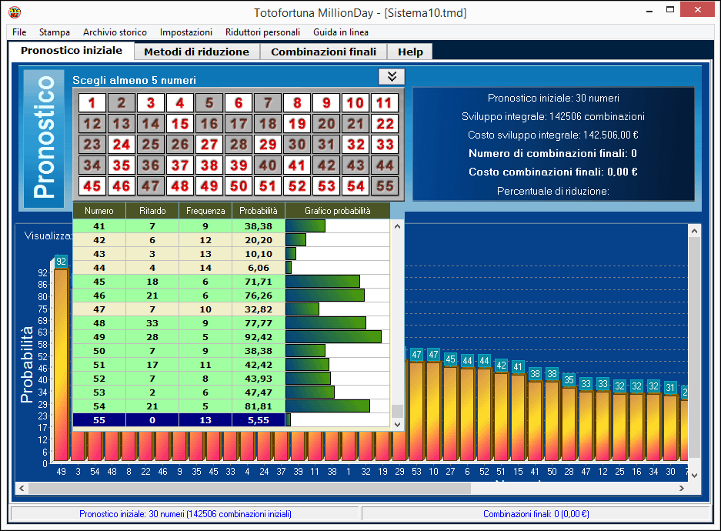Open the Help tab
The height and width of the screenshot is (531, 721).
pyautogui.click(x=410, y=52)
